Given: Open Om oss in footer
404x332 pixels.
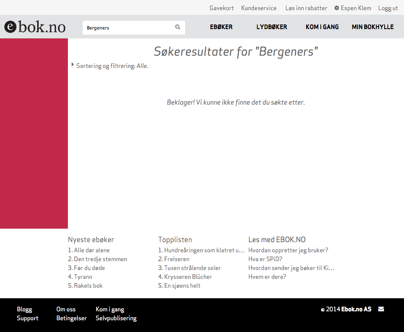Looking at the screenshot, I should pyautogui.click(x=66, y=309).
